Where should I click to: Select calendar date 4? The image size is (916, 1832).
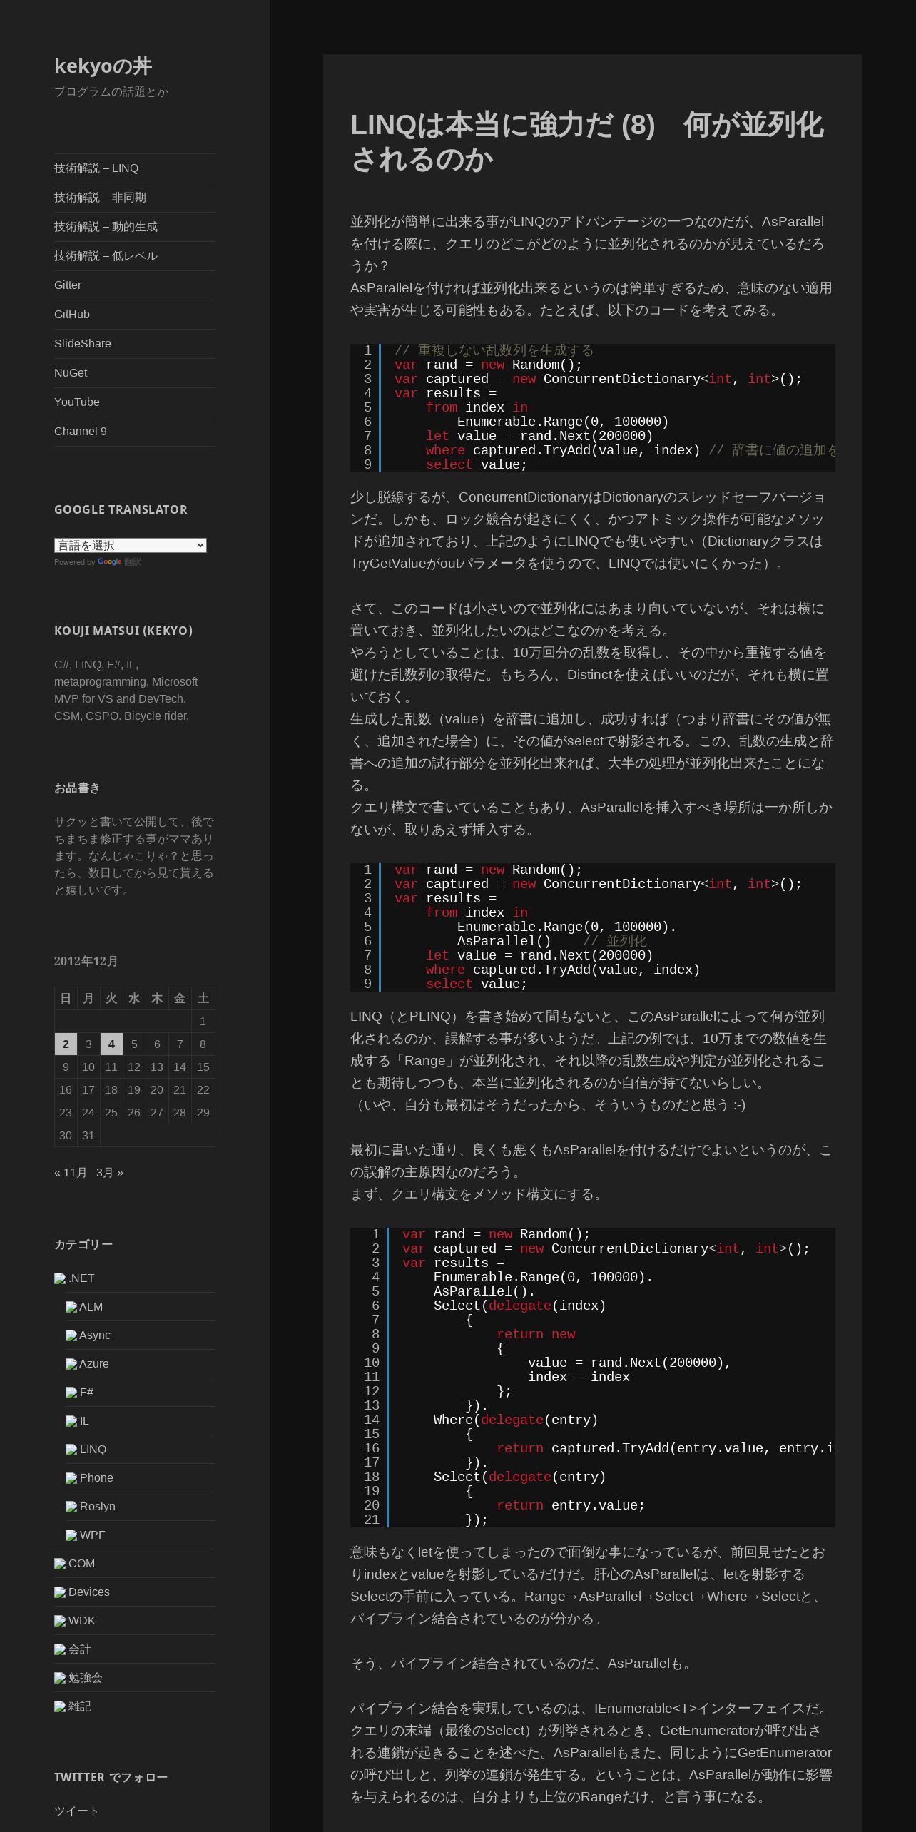pyautogui.click(x=111, y=1044)
